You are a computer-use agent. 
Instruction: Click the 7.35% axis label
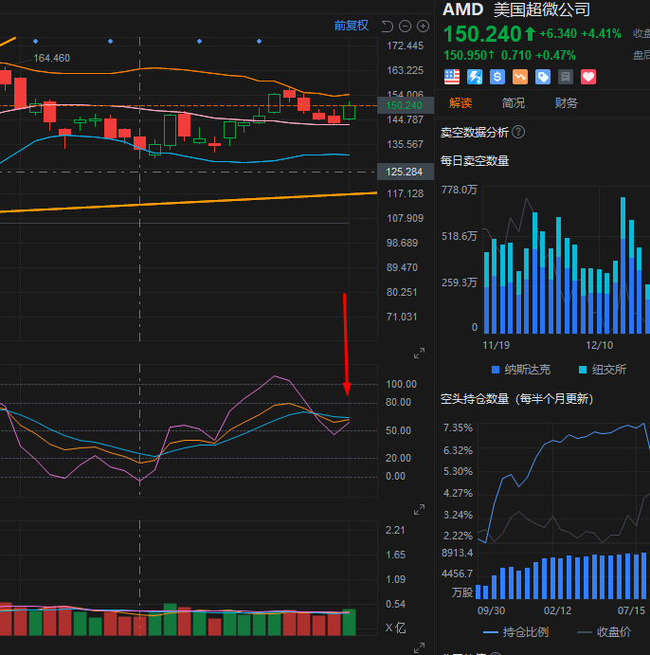pyautogui.click(x=458, y=428)
